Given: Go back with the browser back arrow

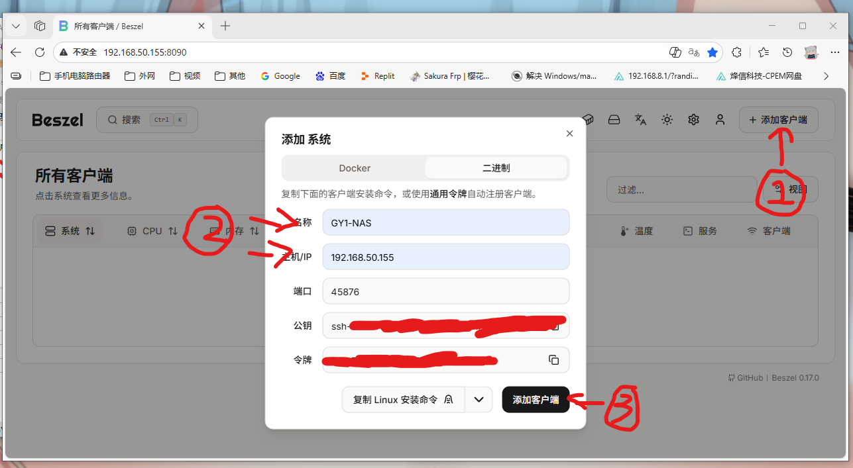Looking at the screenshot, I should click(x=16, y=52).
